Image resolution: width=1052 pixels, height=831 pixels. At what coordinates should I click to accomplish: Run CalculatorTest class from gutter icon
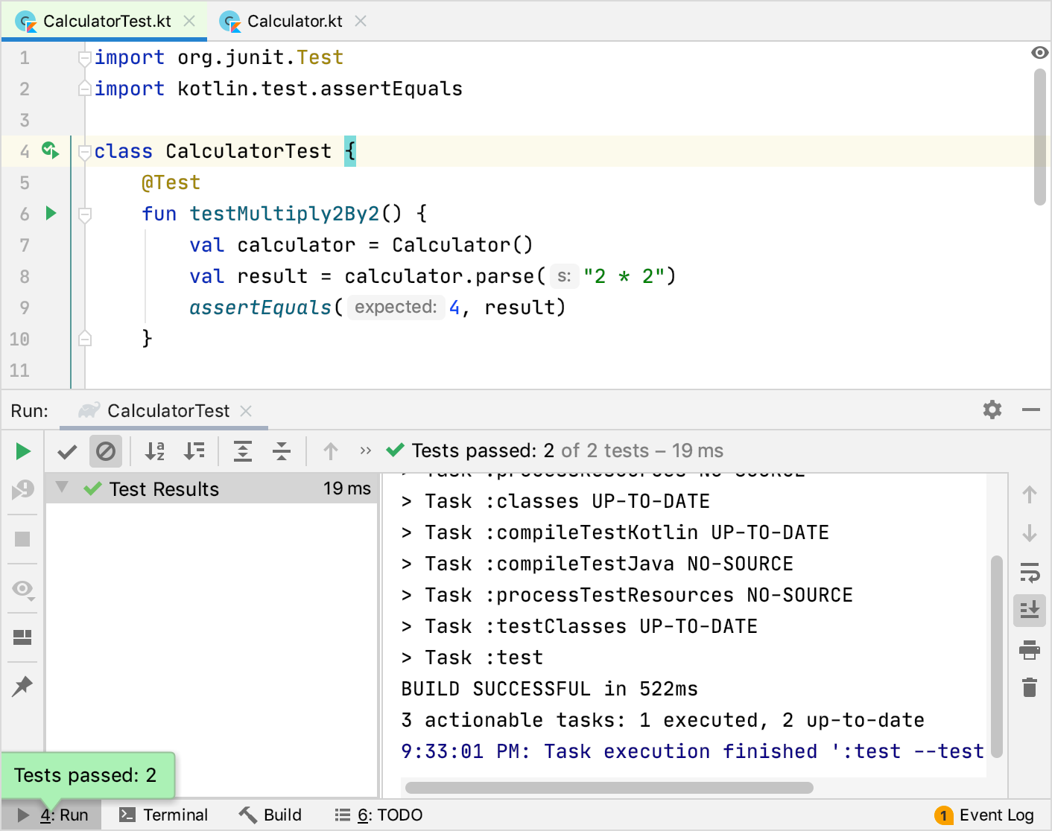(50, 150)
